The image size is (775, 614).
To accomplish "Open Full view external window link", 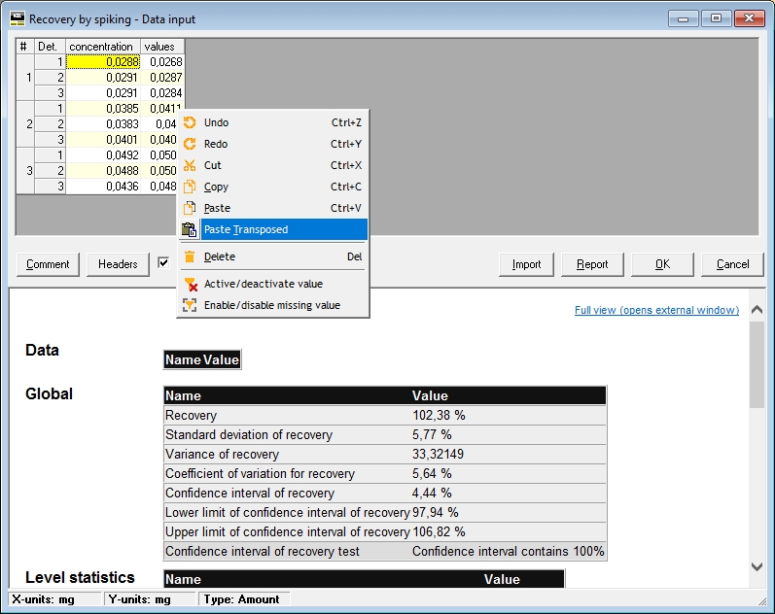I will pos(656,310).
